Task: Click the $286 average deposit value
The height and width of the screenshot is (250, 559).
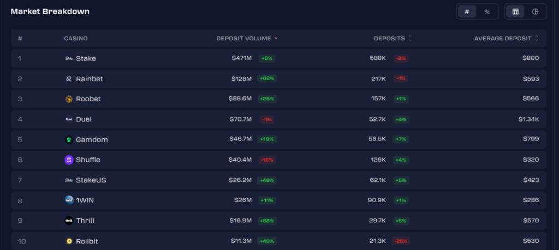Action: coord(531,200)
